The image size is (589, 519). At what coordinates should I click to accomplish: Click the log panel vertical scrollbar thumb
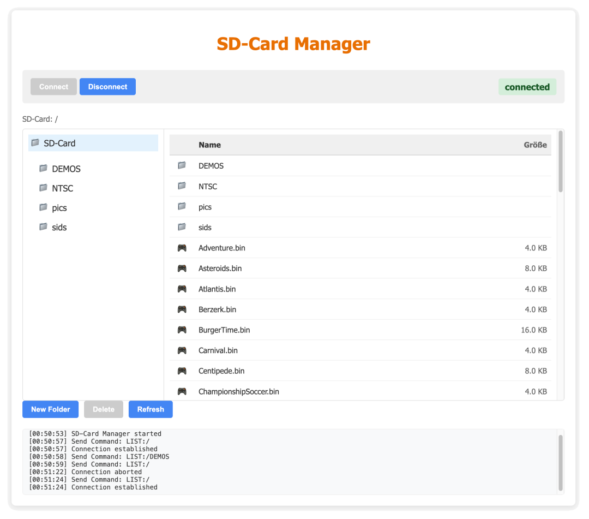pyautogui.click(x=561, y=463)
